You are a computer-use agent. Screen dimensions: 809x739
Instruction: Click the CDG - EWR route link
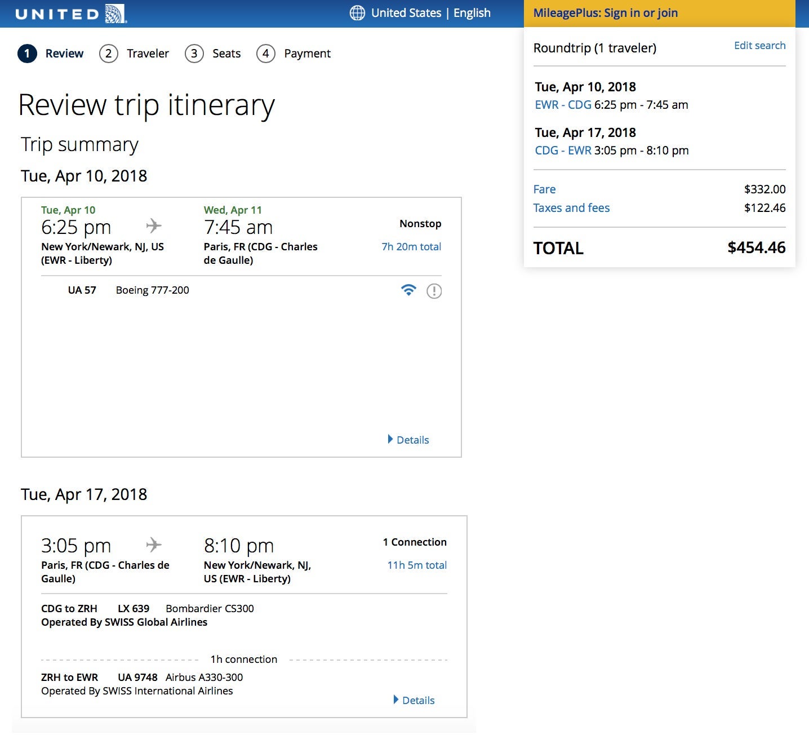563,151
